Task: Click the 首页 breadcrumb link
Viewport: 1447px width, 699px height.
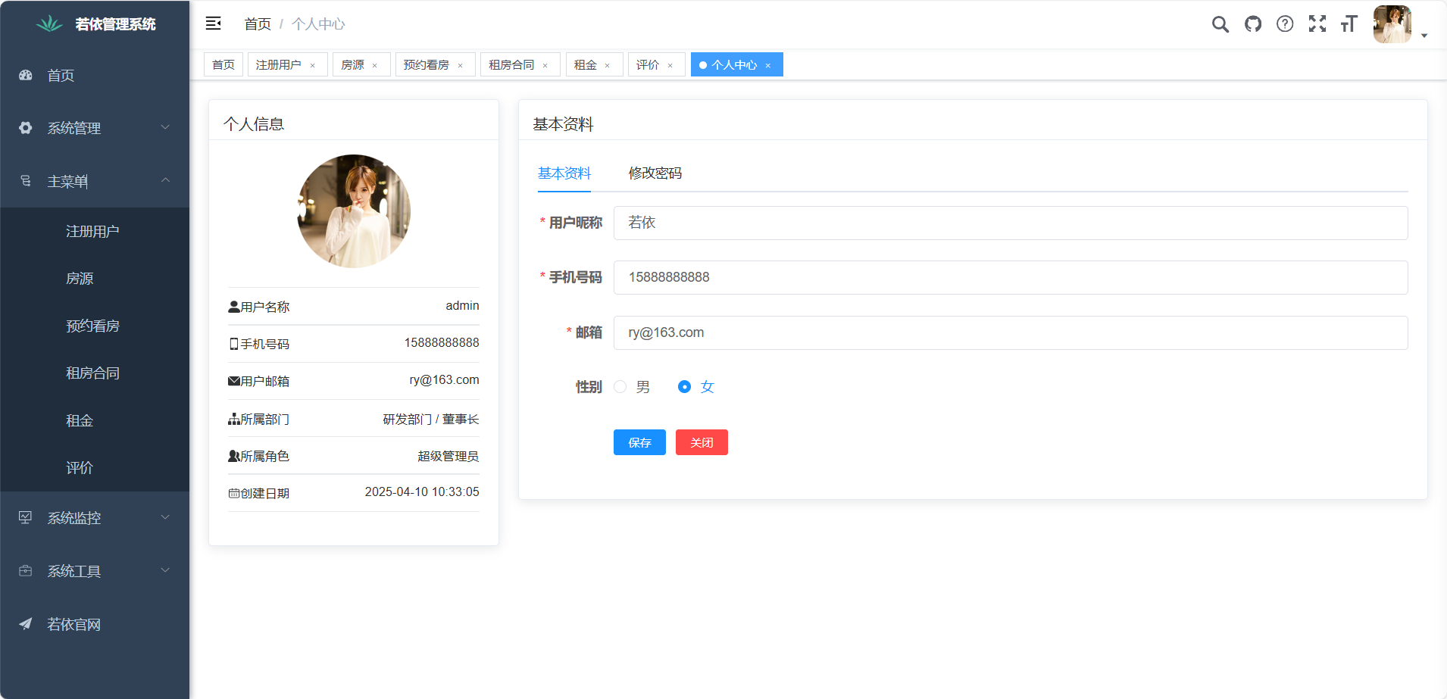Action: 258,23
